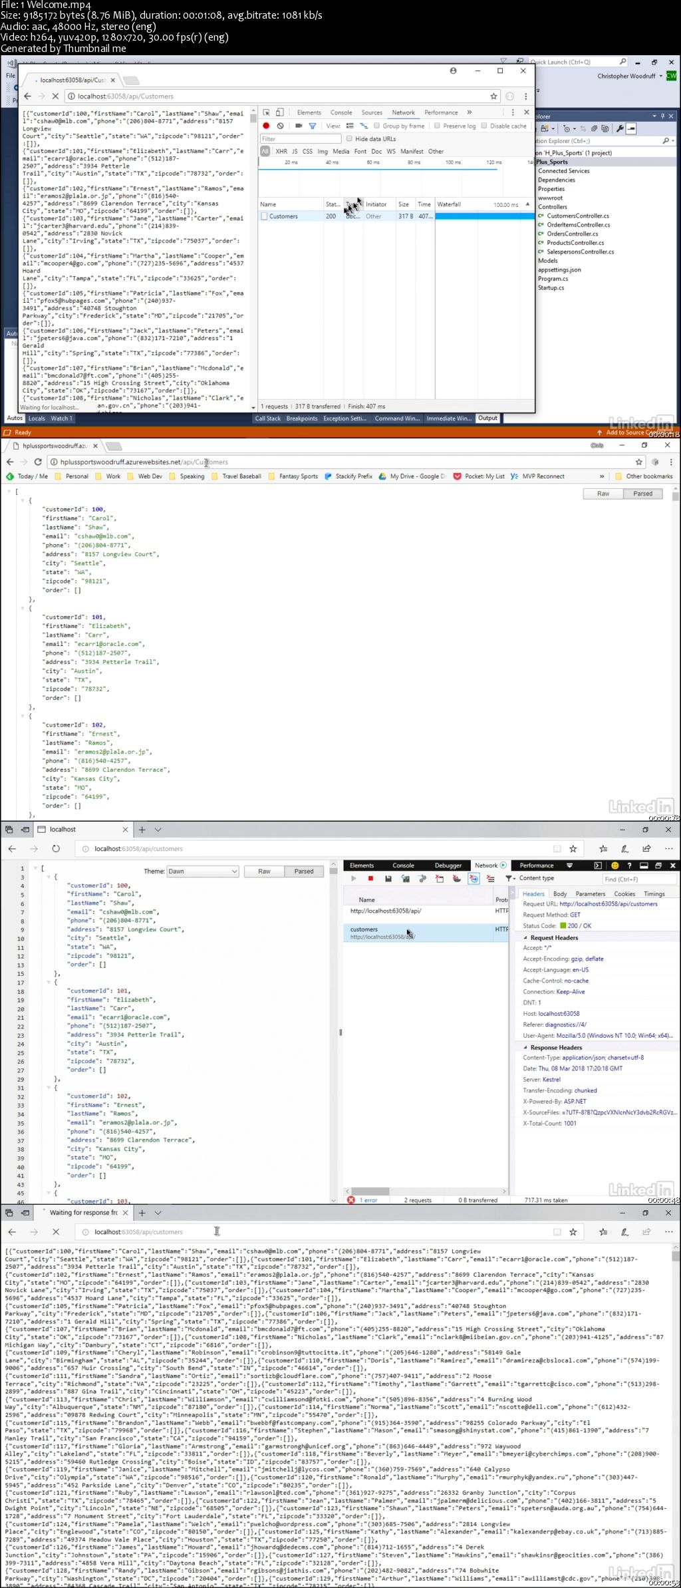
Task: Open the Network tab in Chrome DevTools
Action: point(403,112)
